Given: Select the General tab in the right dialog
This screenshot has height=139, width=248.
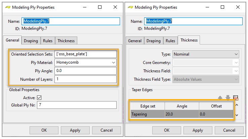Looking at the screenshot, I should coord(135,41).
